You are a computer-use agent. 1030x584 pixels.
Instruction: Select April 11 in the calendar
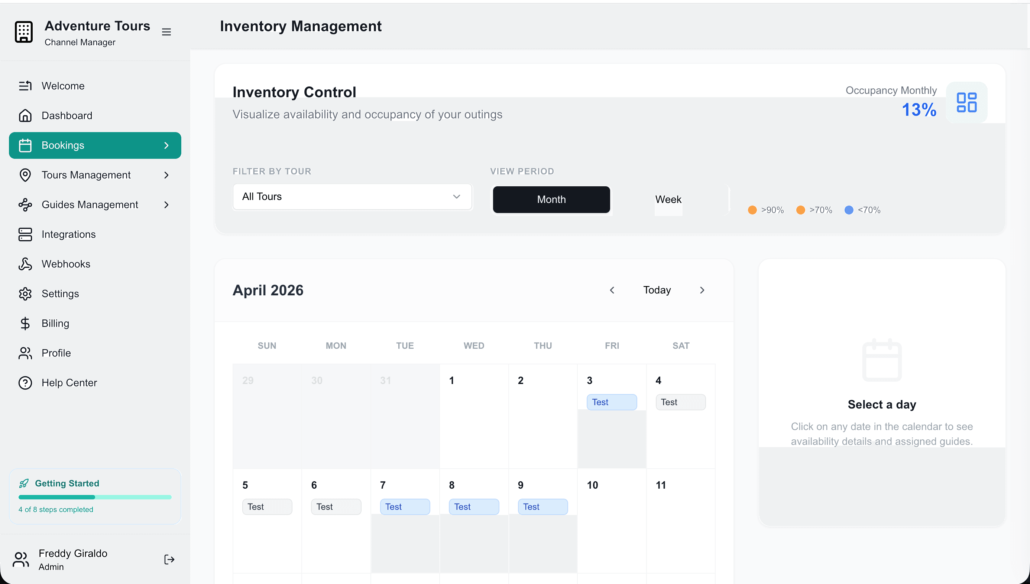[681, 521]
